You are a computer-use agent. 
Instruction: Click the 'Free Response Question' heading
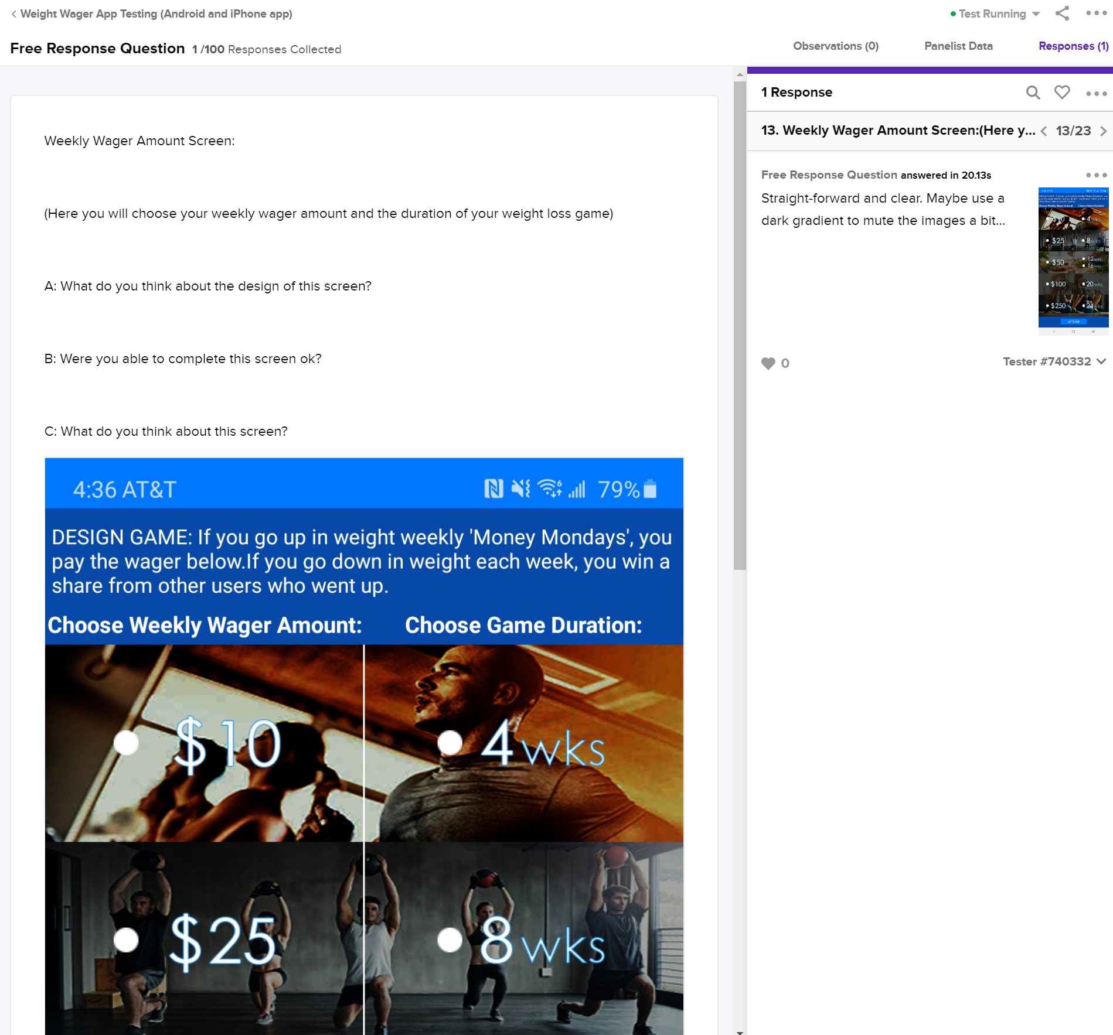[97, 49]
